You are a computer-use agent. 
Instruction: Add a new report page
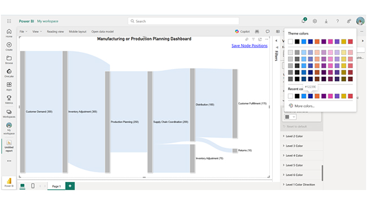click(70, 186)
